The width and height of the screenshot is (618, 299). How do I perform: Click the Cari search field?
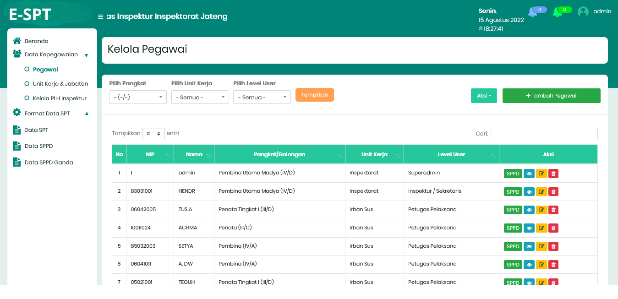pos(544,133)
